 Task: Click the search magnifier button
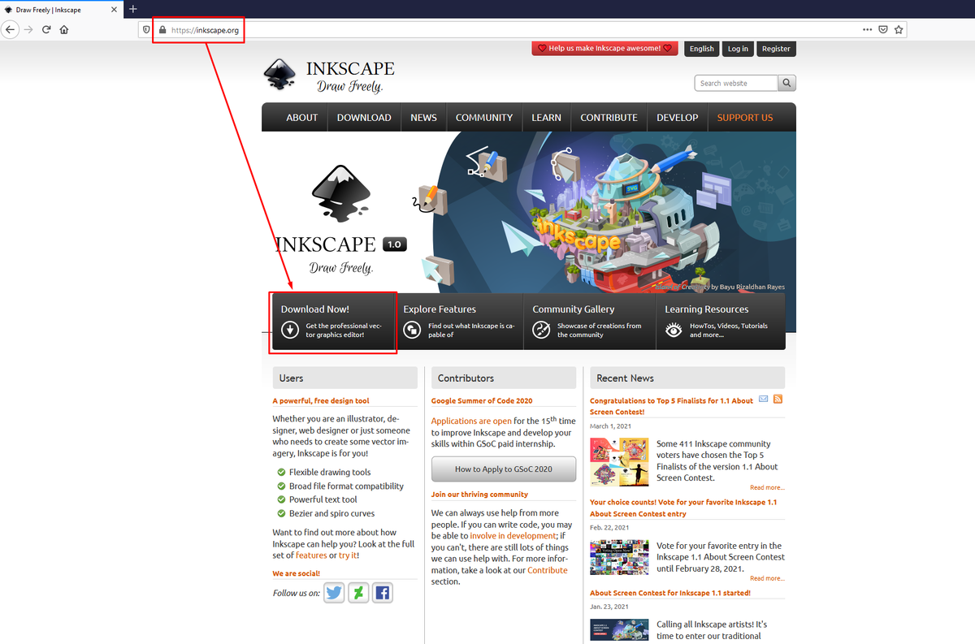tap(786, 83)
